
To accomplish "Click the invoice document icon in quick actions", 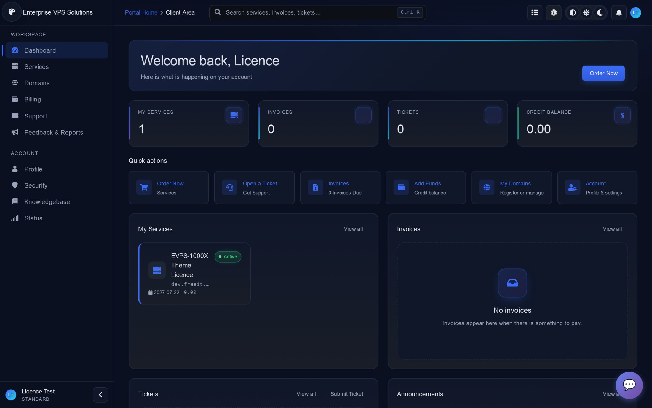I will click(x=315, y=188).
